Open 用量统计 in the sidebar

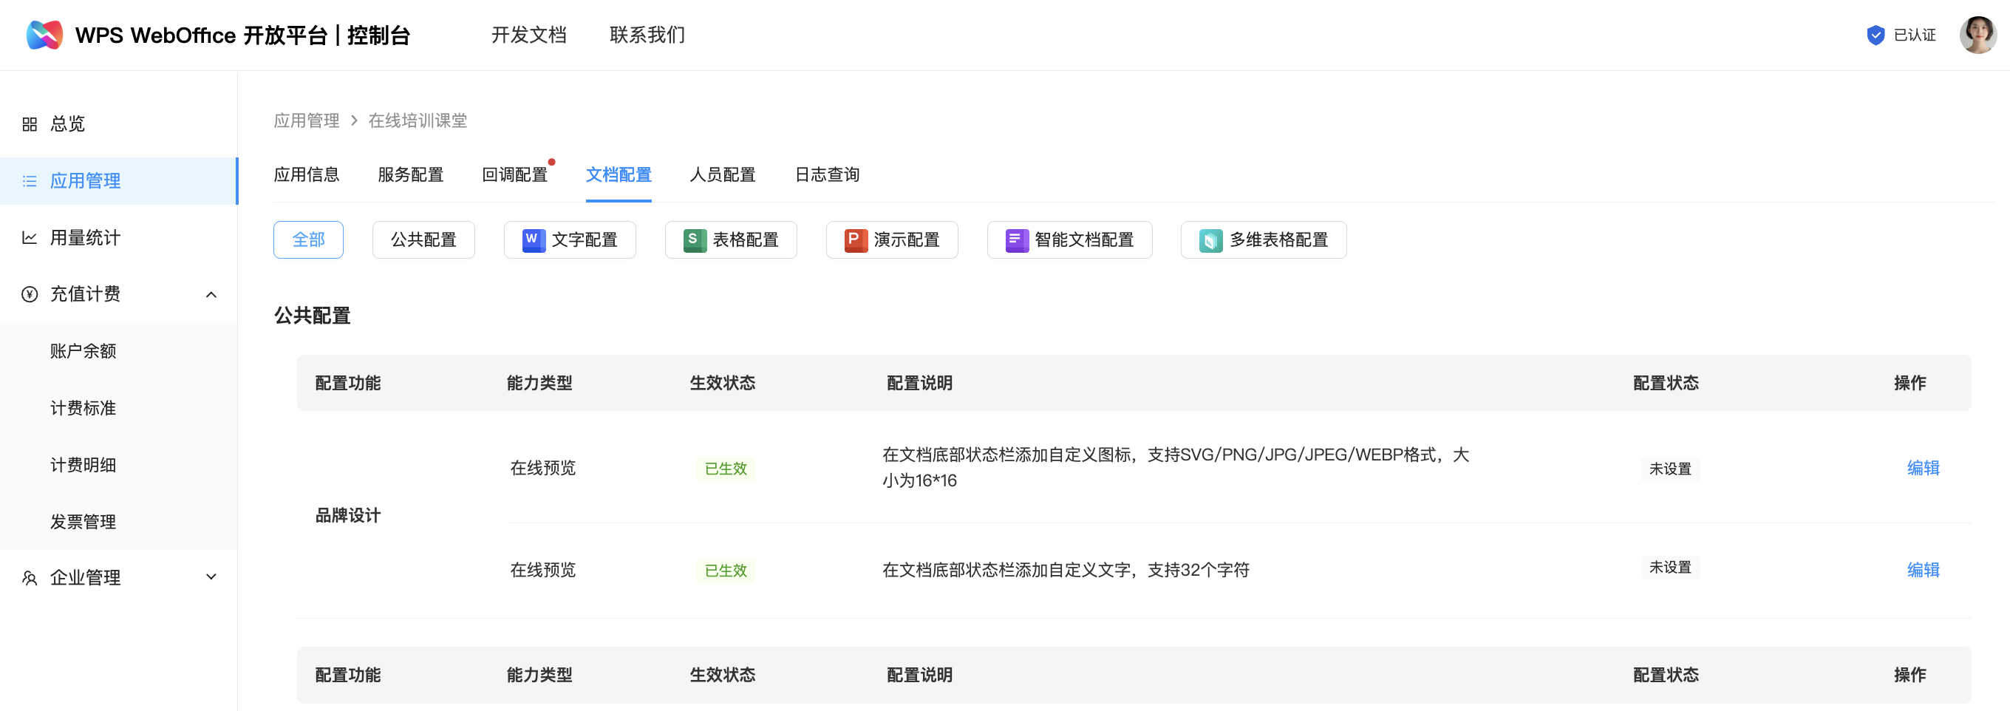tap(85, 237)
